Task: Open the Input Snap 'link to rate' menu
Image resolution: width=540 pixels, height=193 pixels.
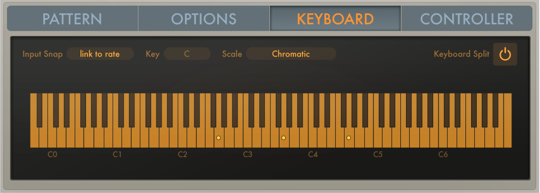Action: coord(100,54)
